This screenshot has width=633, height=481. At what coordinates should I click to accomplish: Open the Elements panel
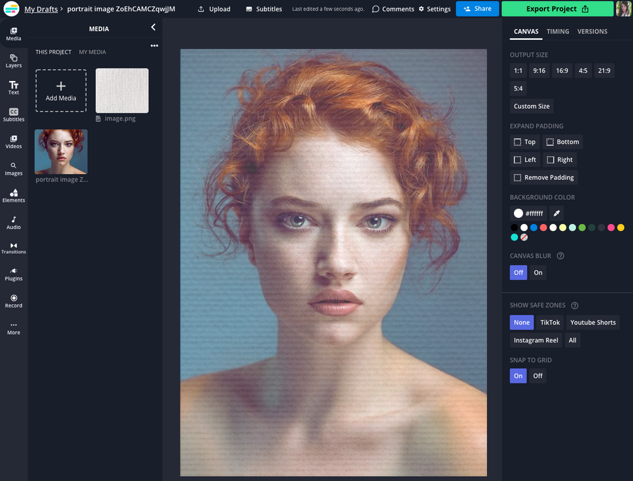pos(13,196)
